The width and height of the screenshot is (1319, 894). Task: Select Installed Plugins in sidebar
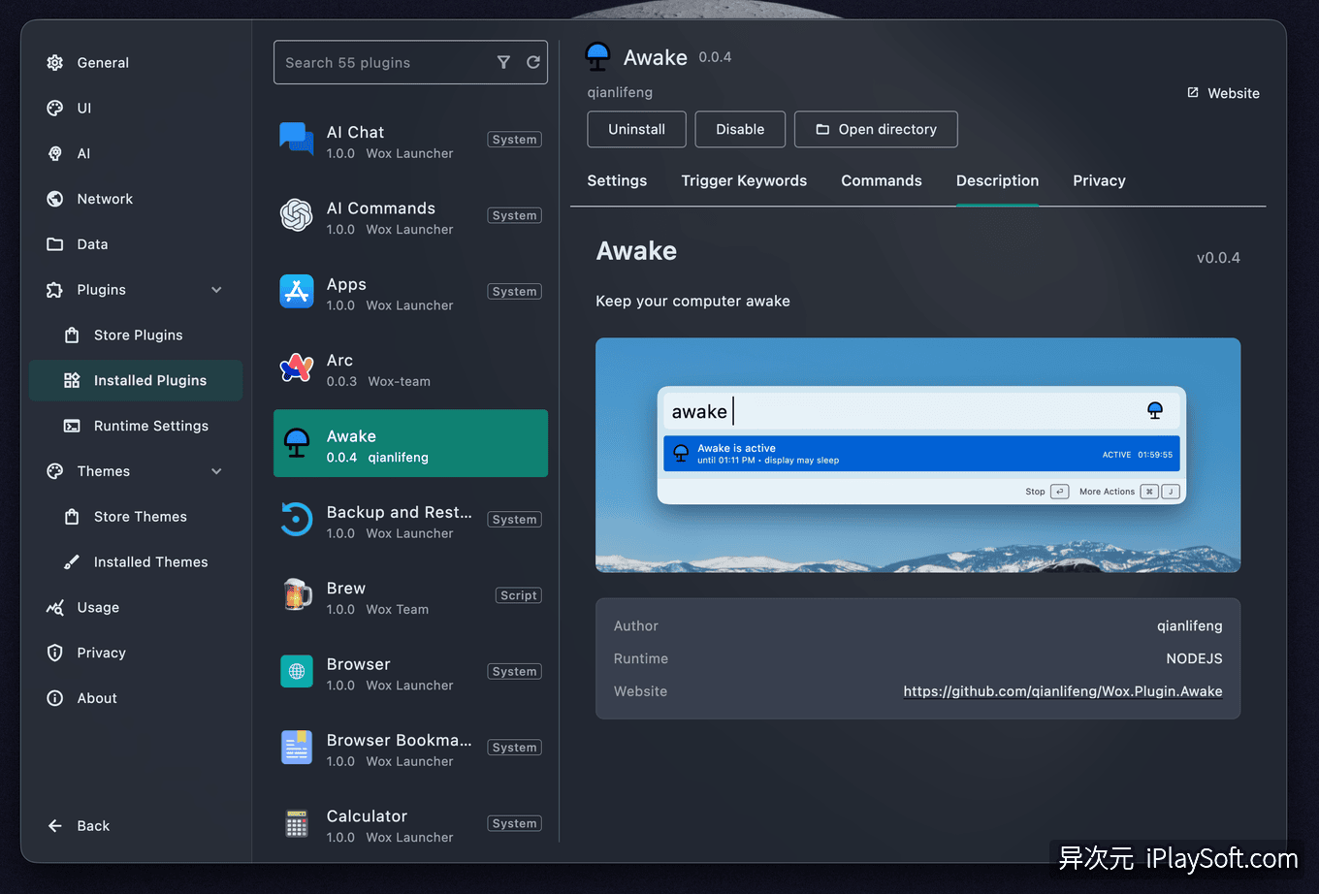click(x=136, y=380)
